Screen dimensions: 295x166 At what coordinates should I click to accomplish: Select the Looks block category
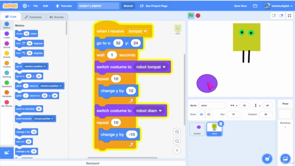pos(7,35)
